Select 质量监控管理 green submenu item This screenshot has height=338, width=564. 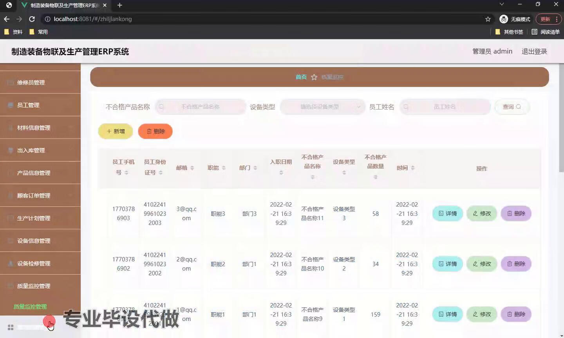30,307
